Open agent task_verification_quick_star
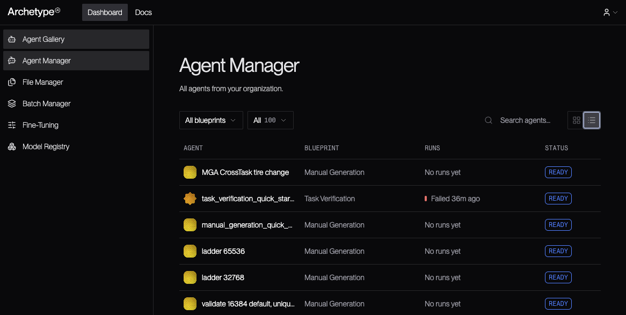626x315 pixels. point(248,199)
